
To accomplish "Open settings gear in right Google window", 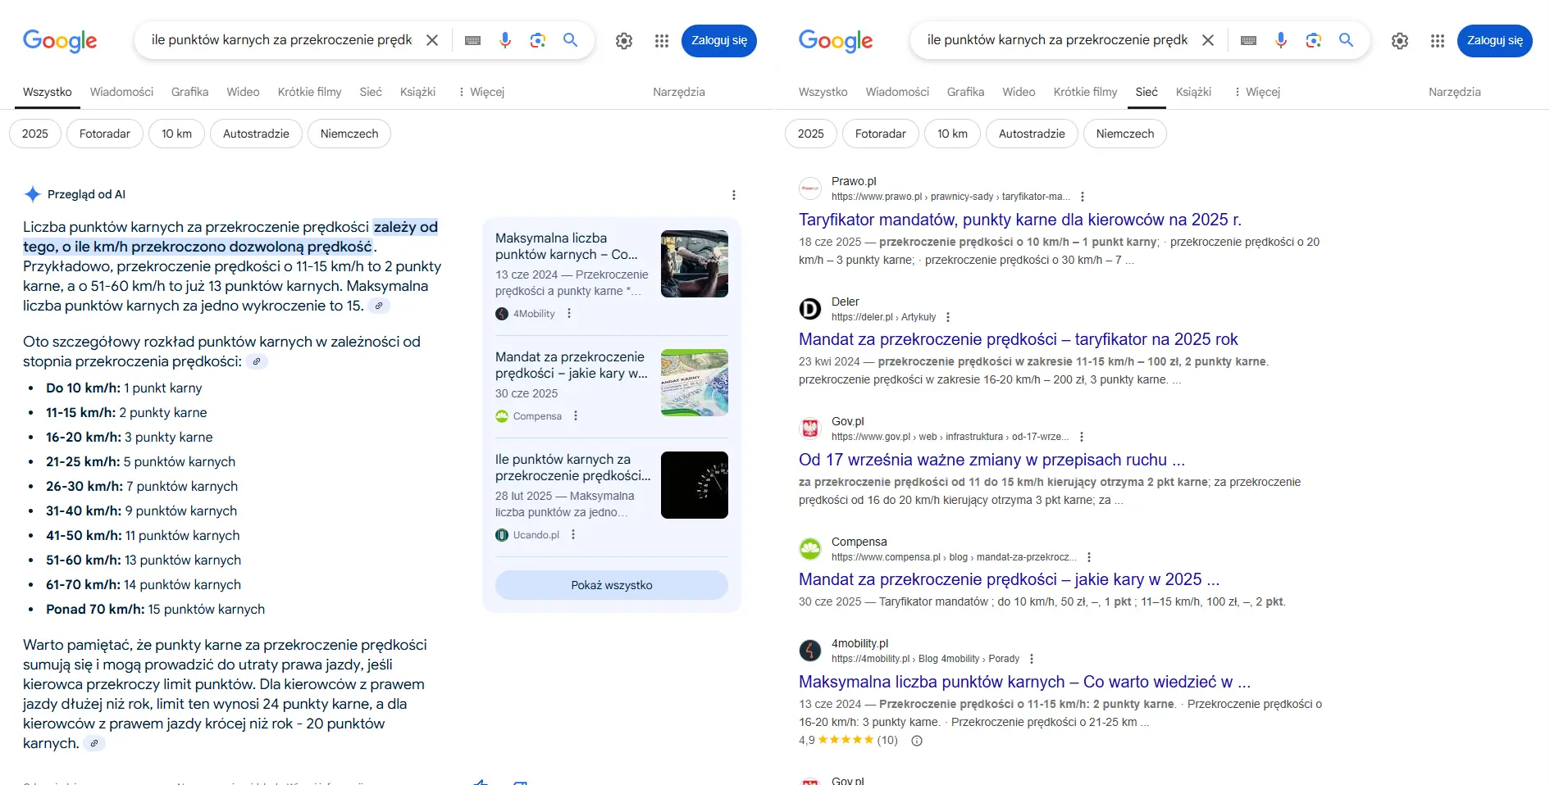I will [1400, 41].
